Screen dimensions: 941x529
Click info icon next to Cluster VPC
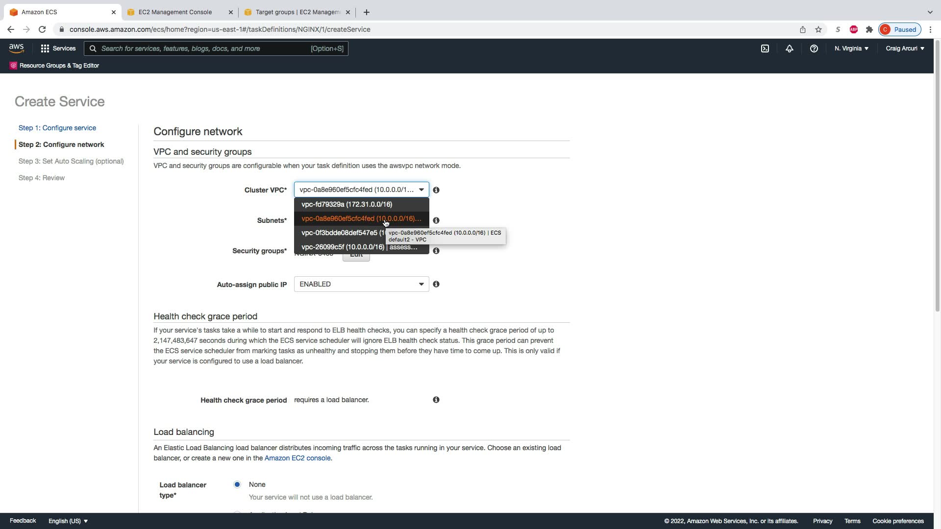[x=436, y=190]
